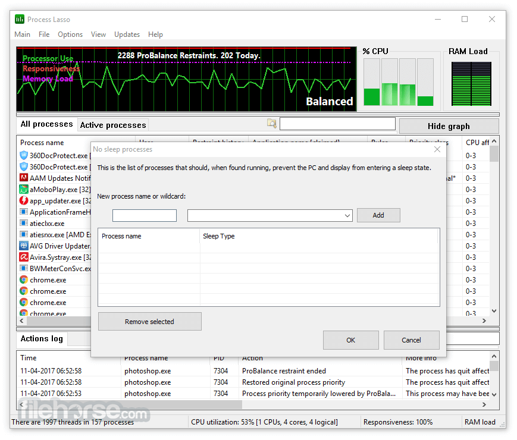The height and width of the screenshot is (440, 517).
Task: Click the app_updater.exe red icon
Action: 23,200
